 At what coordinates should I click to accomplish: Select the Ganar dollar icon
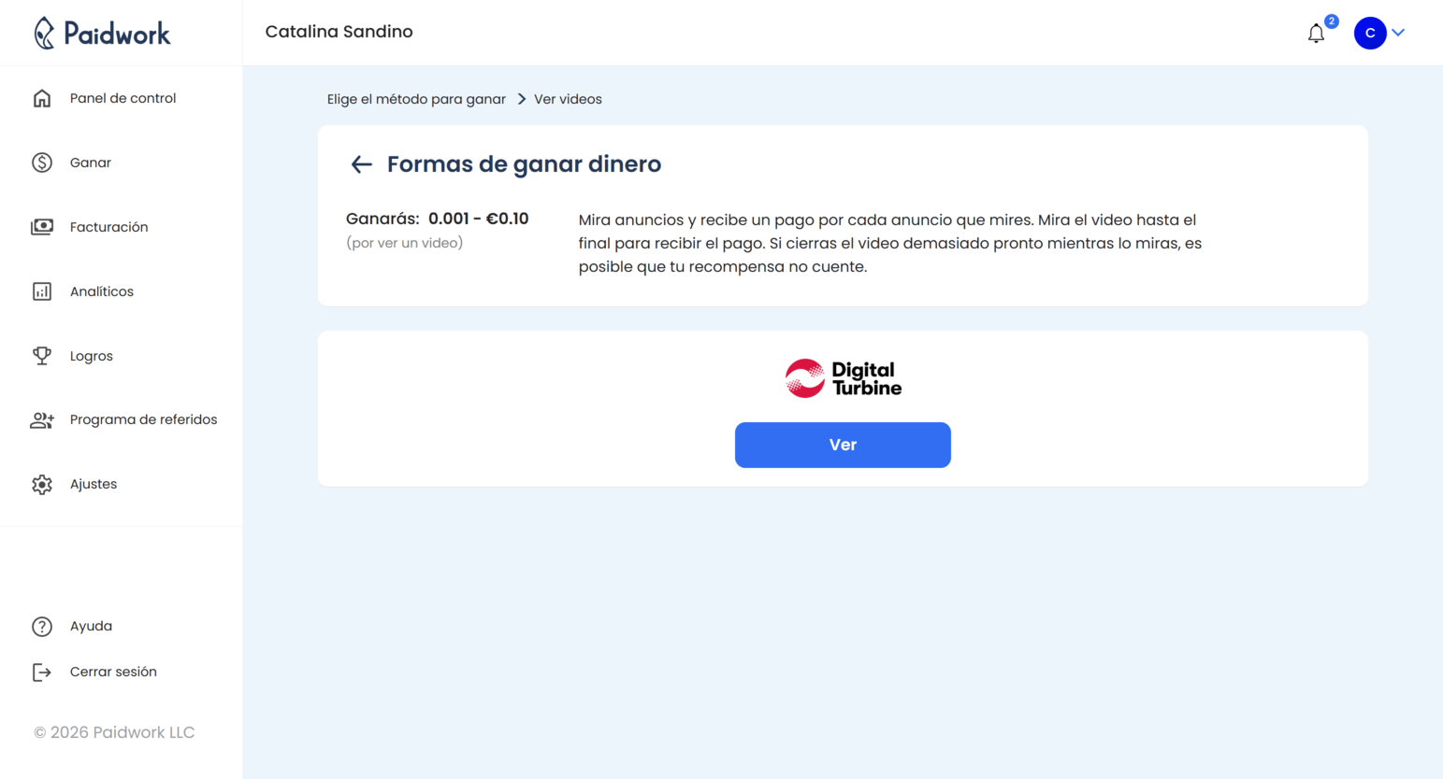(x=43, y=162)
